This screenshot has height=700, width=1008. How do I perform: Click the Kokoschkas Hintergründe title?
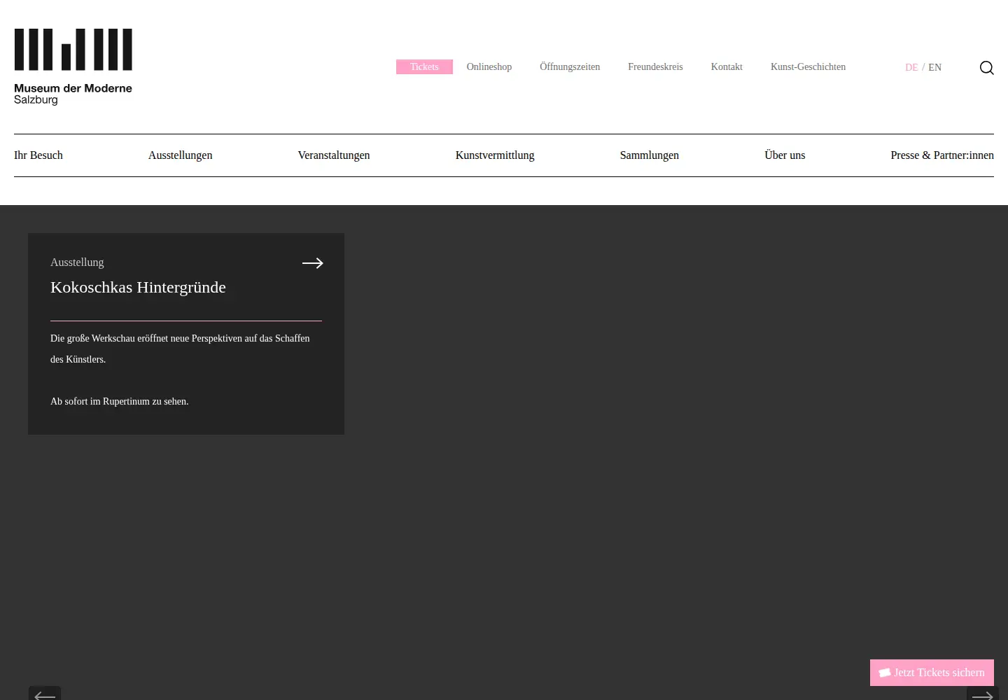pyautogui.click(x=138, y=287)
